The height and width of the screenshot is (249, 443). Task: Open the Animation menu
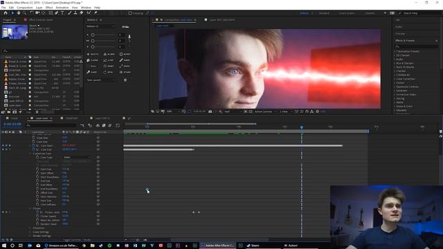[62, 8]
